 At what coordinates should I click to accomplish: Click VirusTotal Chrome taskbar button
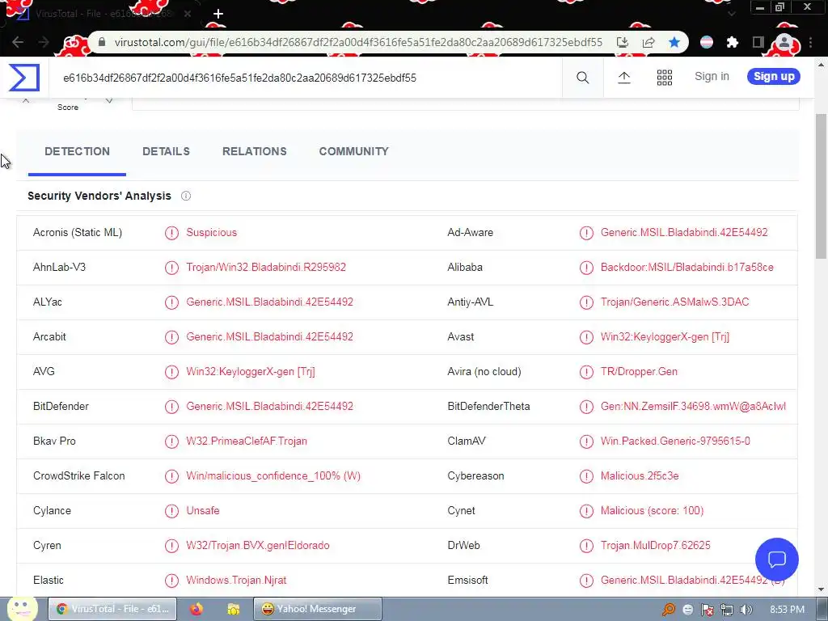click(112, 609)
